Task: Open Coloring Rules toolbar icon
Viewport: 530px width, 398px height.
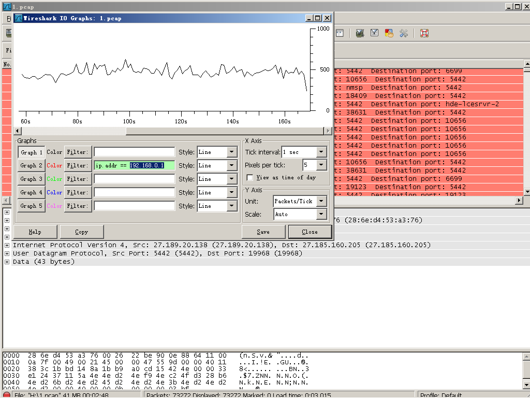Action: point(389,33)
